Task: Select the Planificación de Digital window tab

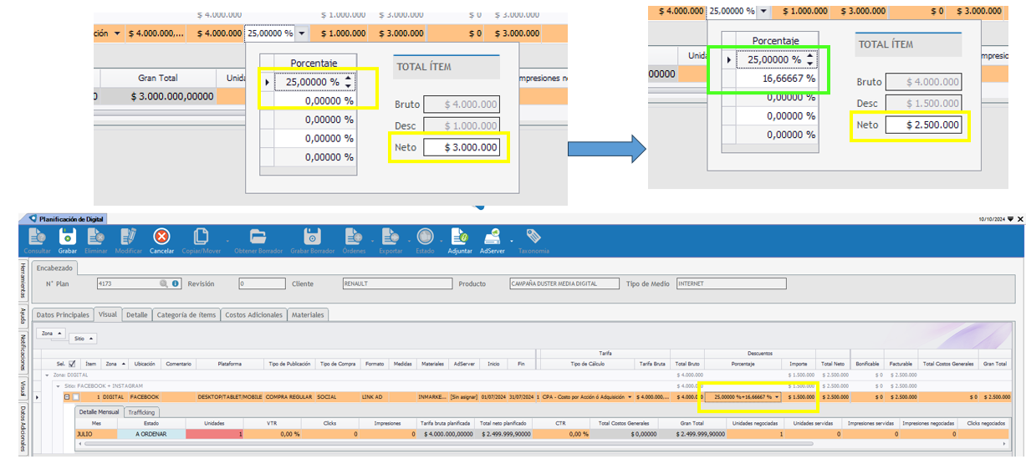Action: point(65,218)
